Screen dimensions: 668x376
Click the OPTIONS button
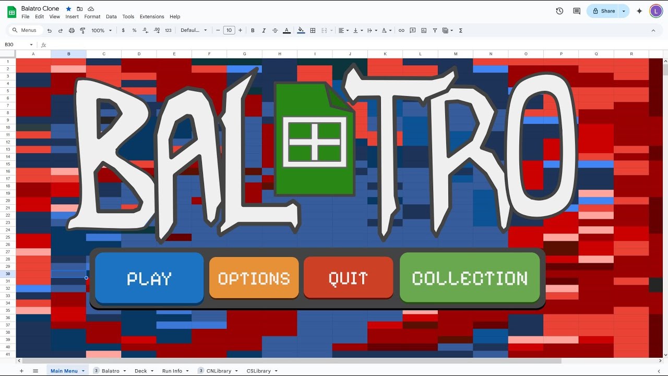(254, 278)
